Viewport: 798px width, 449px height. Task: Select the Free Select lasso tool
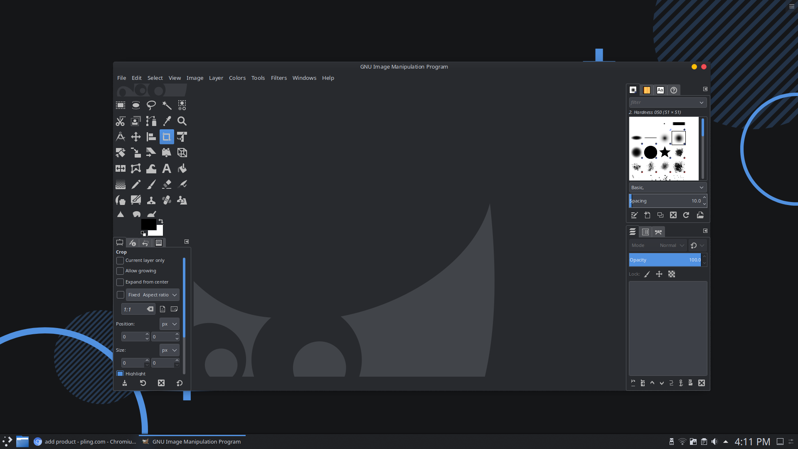(x=151, y=105)
